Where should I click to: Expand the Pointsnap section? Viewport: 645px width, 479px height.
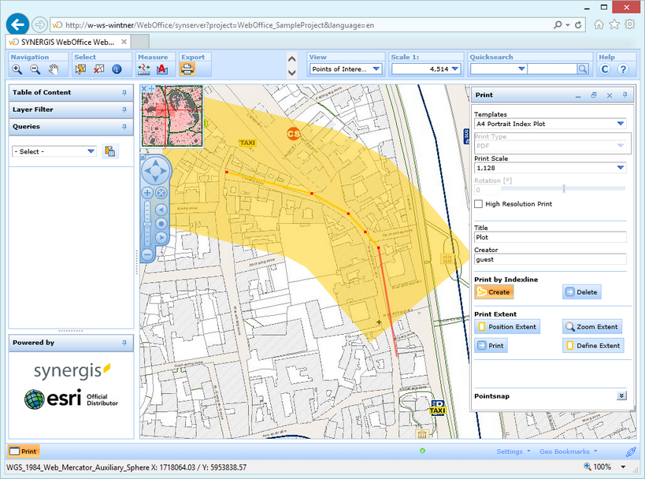[x=621, y=396]
